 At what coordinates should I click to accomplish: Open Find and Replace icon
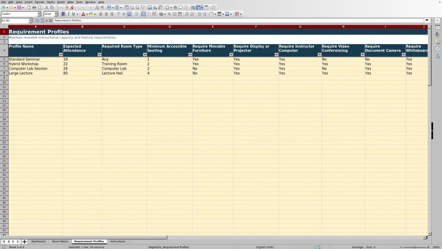click(x=97, y=7)
